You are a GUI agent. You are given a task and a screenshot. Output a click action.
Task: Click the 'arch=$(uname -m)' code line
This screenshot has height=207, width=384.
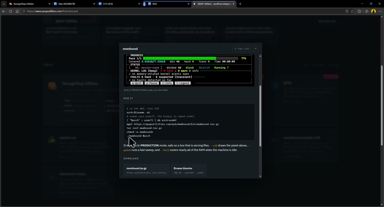point(138,112)
